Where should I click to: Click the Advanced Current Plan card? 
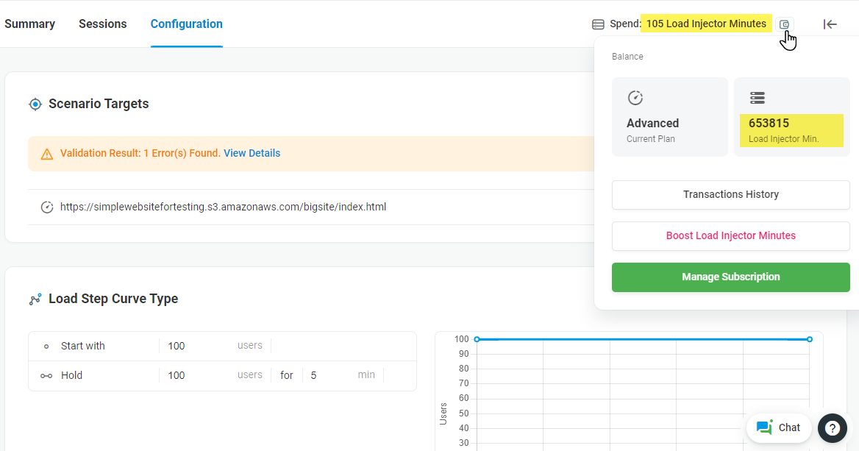(x=669, y=117)
